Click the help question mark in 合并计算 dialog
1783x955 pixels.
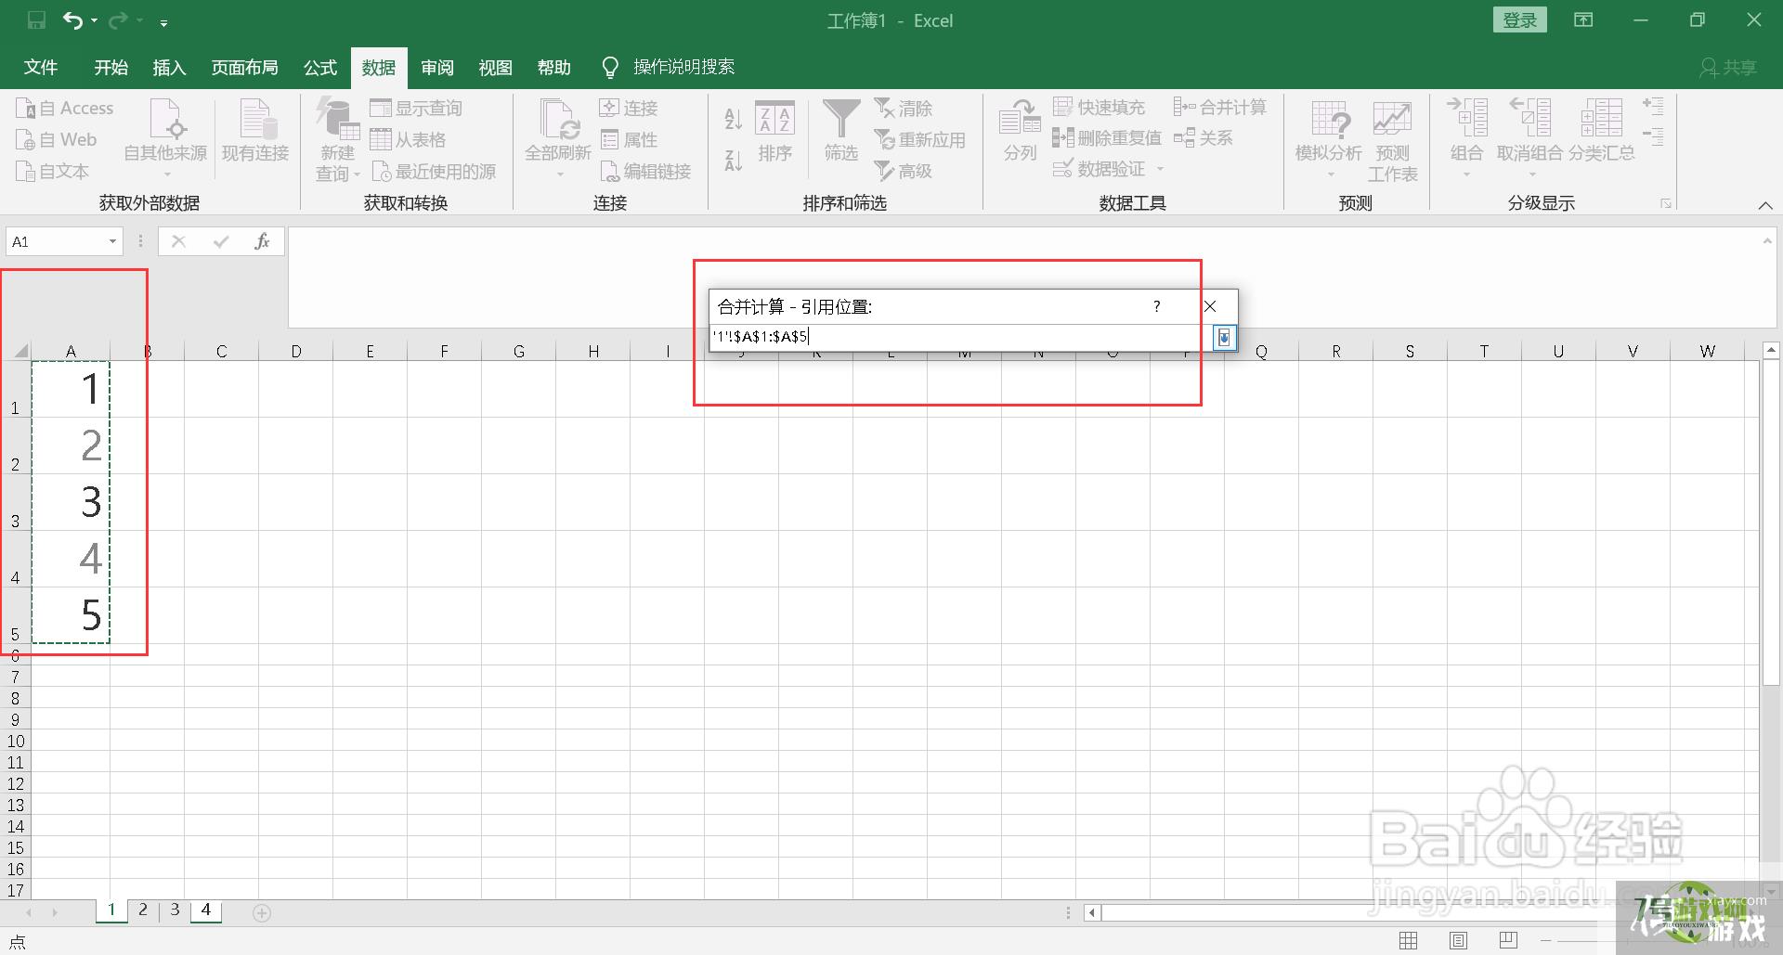point(1156,306)
